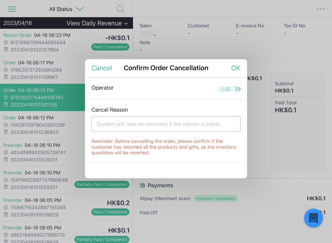Select Return Order 04-18 06:22 PM
332x243 pixels.
coord(66,42)
